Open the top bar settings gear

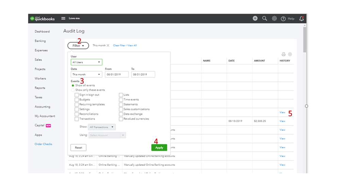(274, 18)
